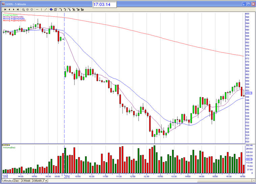Open the Day tab
The height and width of the screenshot is (184, 256).
[x=16, y=181]
